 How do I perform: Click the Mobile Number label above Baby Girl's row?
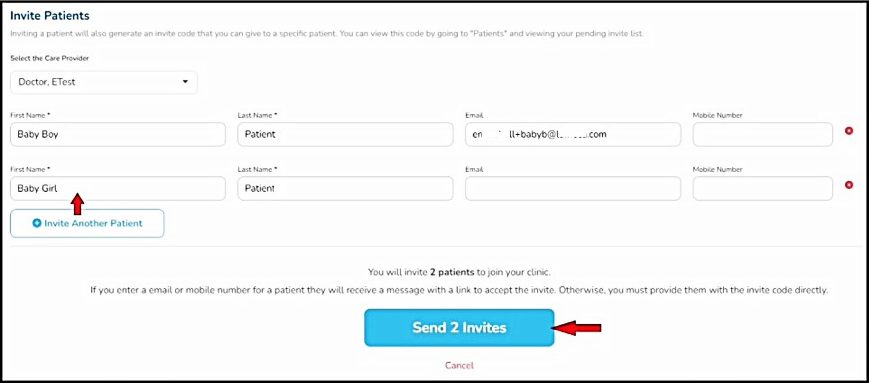[717, 169]
